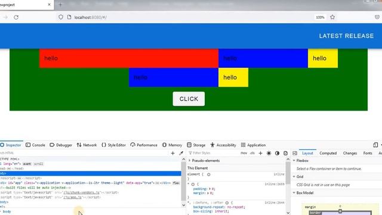Viewport: 382px width, 215px height.
Task: Click the second-row blue hello box
Action: coord(174,77)
